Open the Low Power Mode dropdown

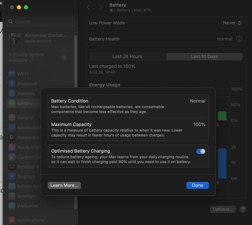[x=232, y=23]
